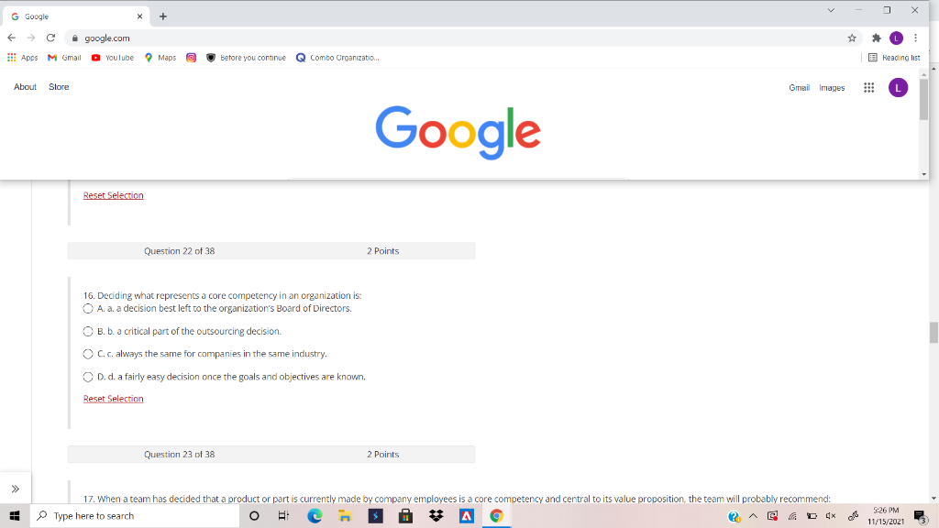The image size is (939, 528).
Task: Open the Store menu on Google homepage
Action: pyautogui.click(x=58, y=86)
